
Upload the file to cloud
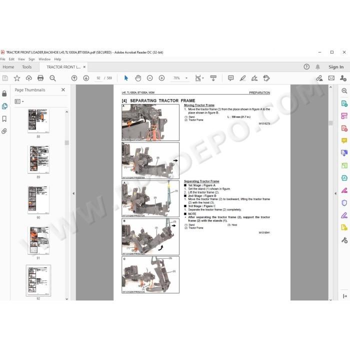coord(29,78)
